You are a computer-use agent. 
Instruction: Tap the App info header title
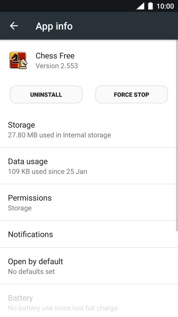54,26
